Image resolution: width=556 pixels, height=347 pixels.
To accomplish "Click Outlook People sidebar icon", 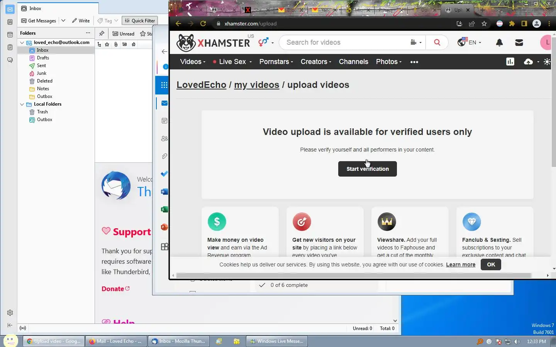I will click(164, 138).
